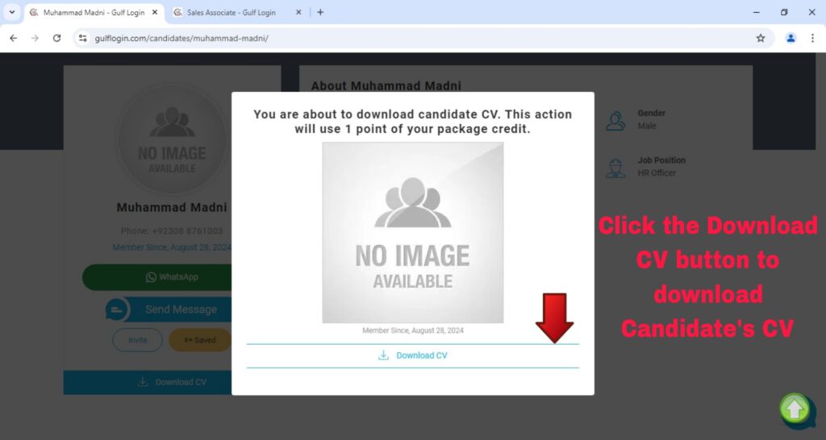The height and width of the screenshot is (440, 826).
Task: Expand the tab search dropdown arrow
Action: click(11, 13)
